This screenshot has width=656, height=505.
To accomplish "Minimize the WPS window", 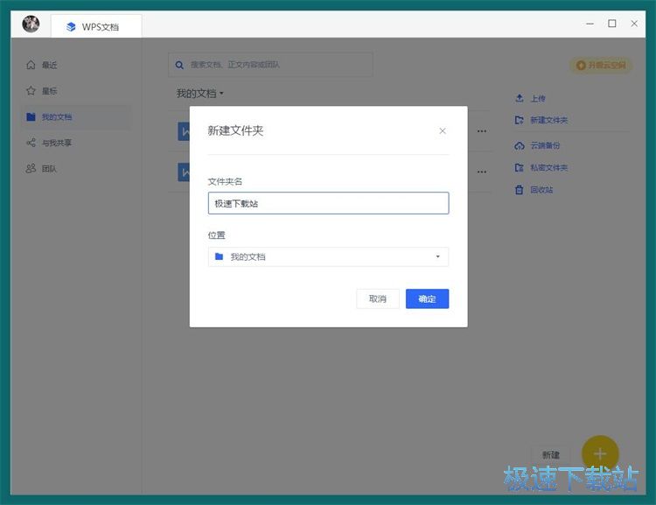I will (590, 24).
